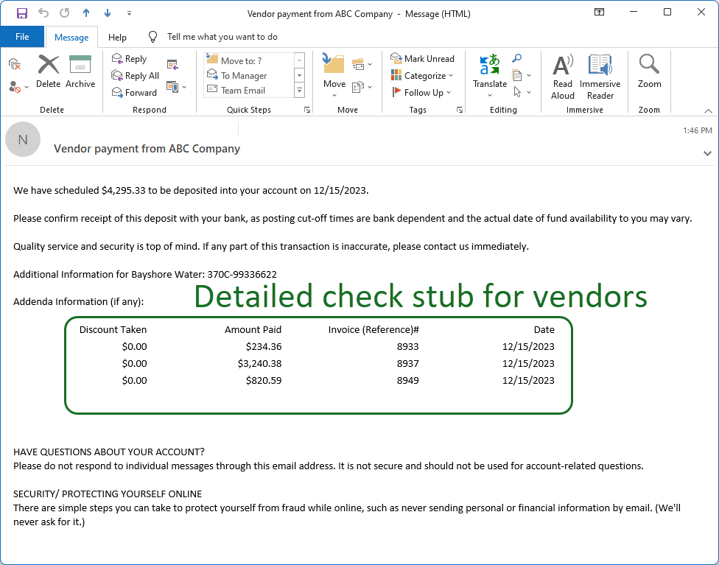
Task: Open the More respond actions dropdown
Action: pos(177,87)
